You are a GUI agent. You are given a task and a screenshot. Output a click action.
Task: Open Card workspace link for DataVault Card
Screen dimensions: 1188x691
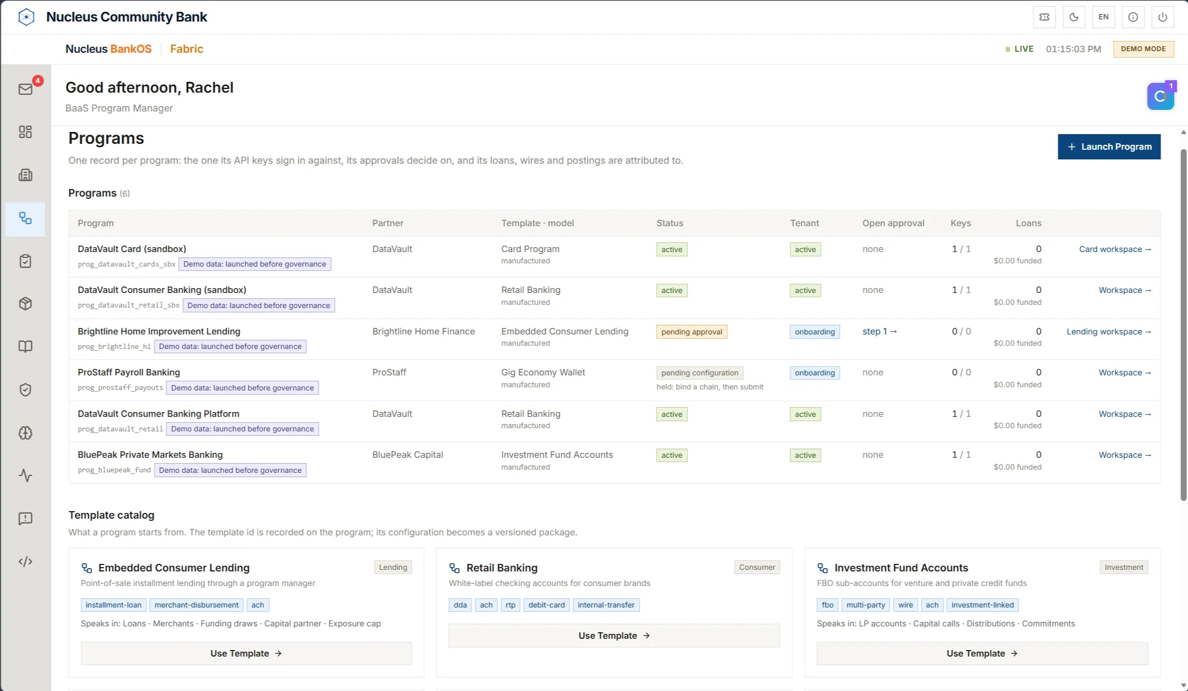1115,249
